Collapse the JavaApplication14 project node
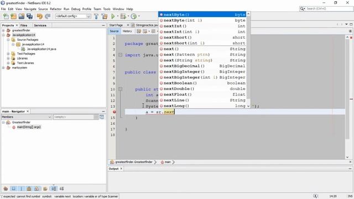354x199 pixels. [3, 35]
